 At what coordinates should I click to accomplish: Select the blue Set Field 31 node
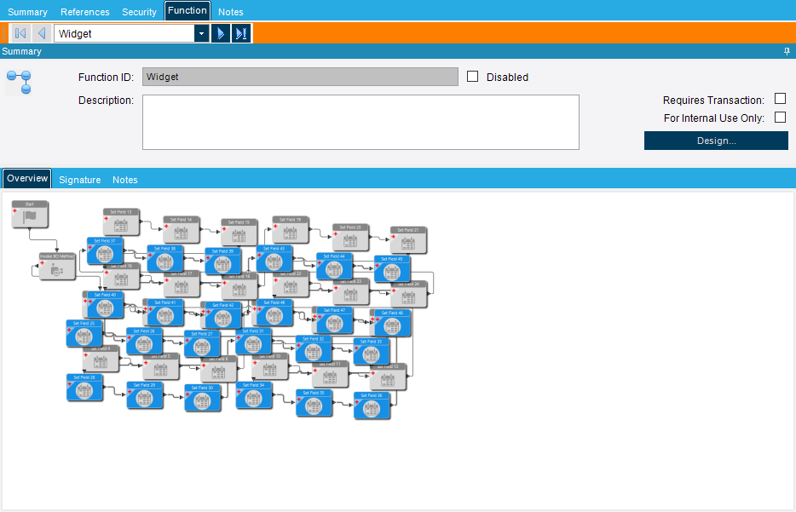point(253,341)
